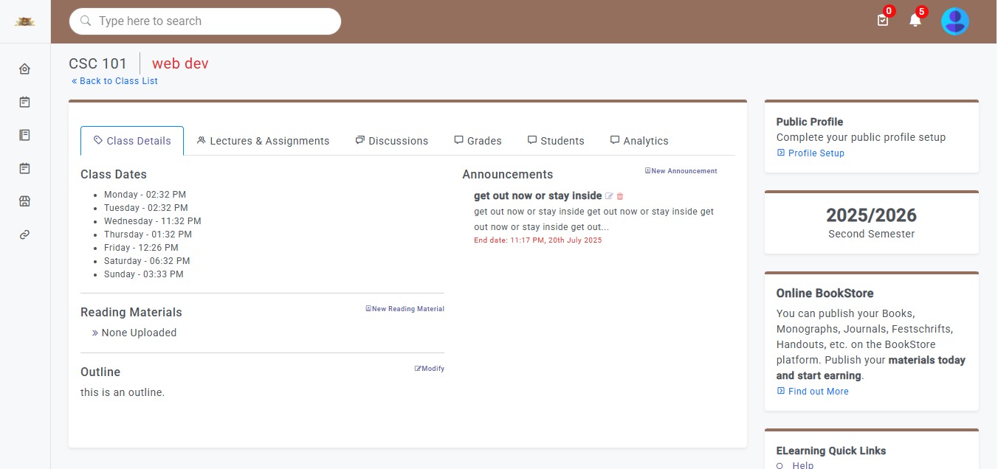Click the calendar icon directly below Home icon
This screenshot has height=469, width=998.
click(24, 102)
